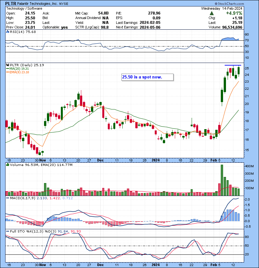Click the RSI(14) 75.68 indicator label
Image resolution: width=259 pixels, height=268 pixels.
[x=23, y=32]
